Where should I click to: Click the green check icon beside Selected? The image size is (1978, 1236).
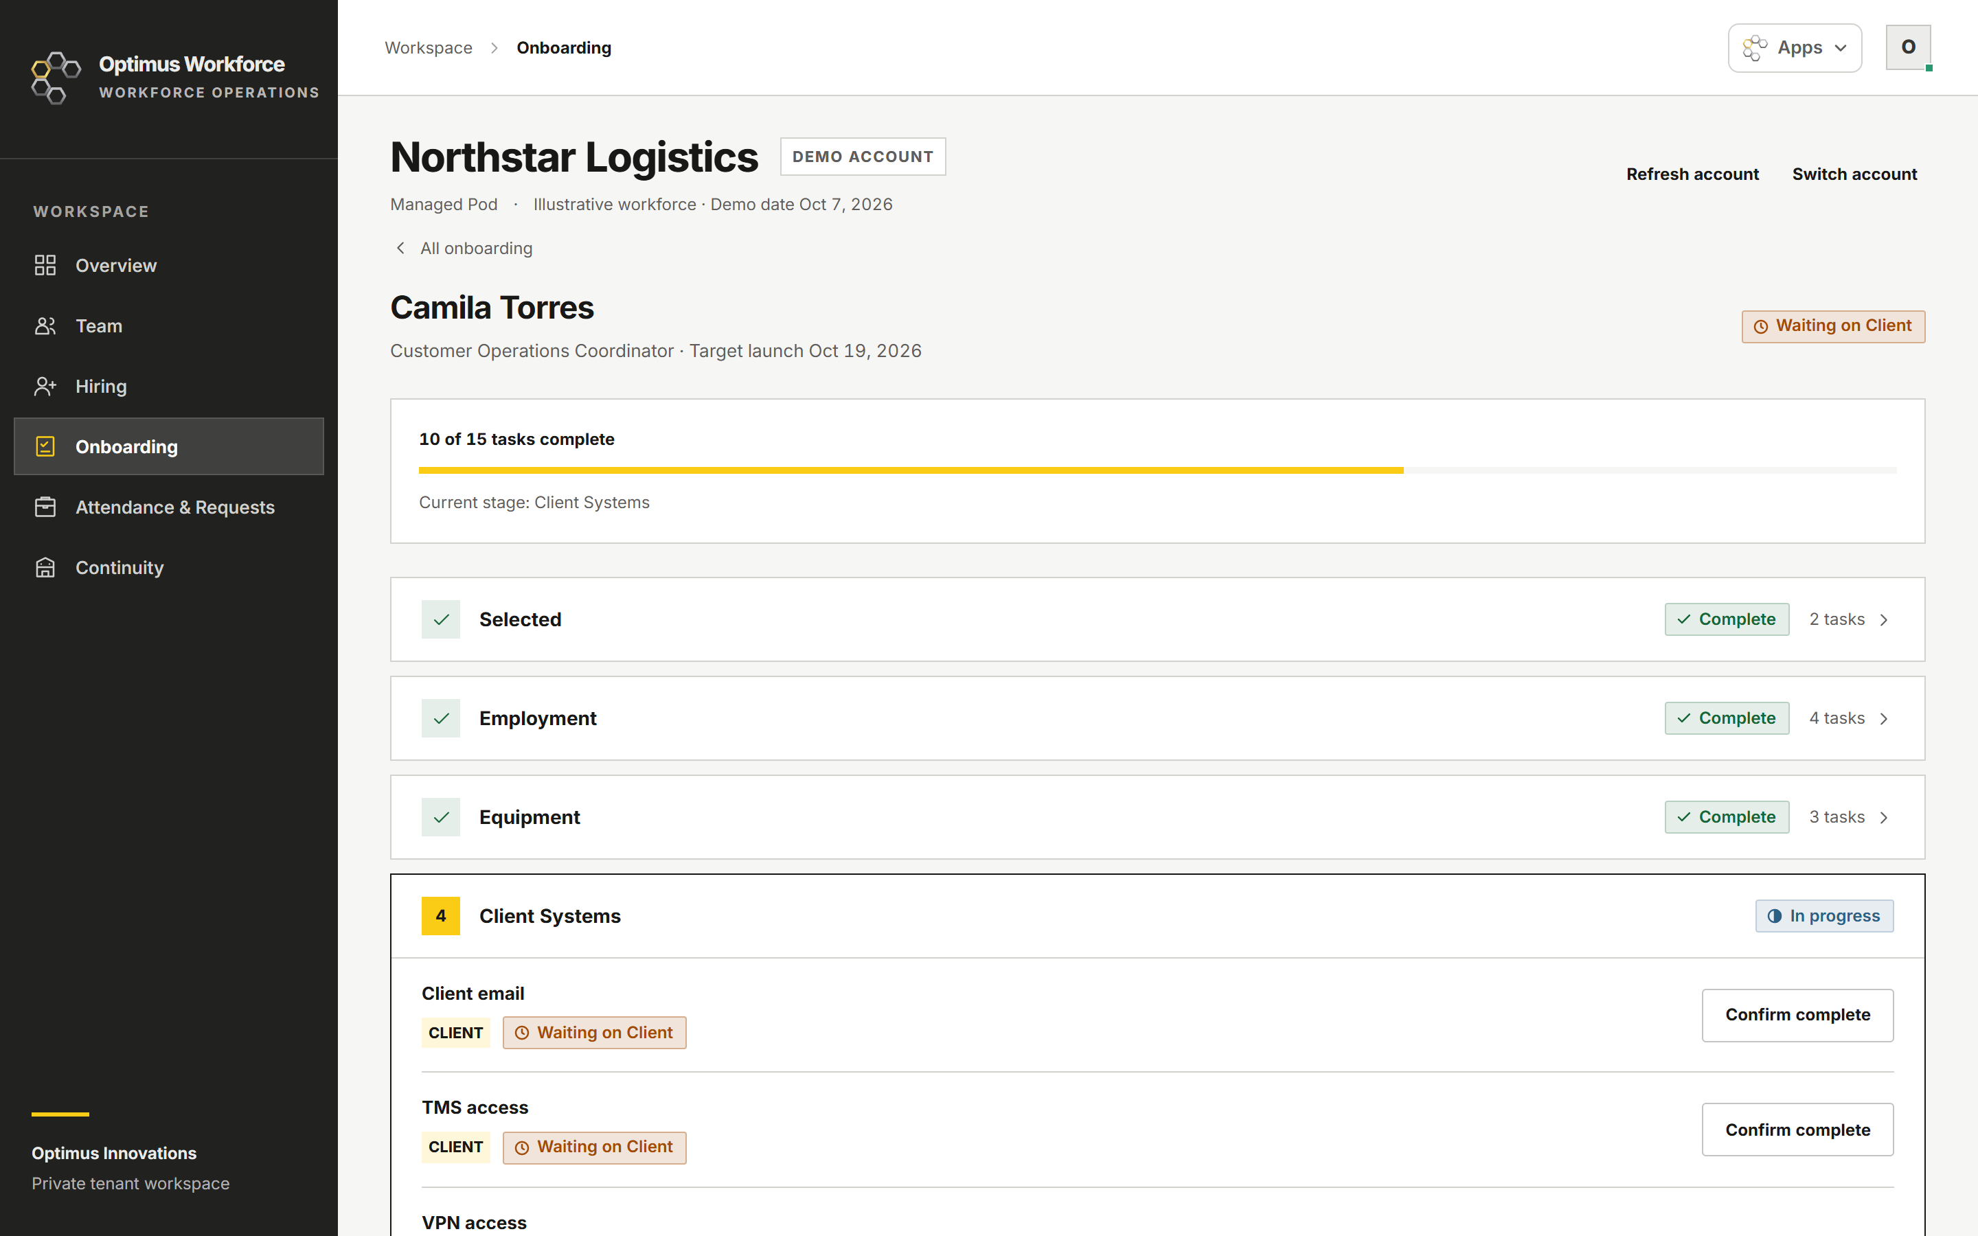[x=440, y=619]
